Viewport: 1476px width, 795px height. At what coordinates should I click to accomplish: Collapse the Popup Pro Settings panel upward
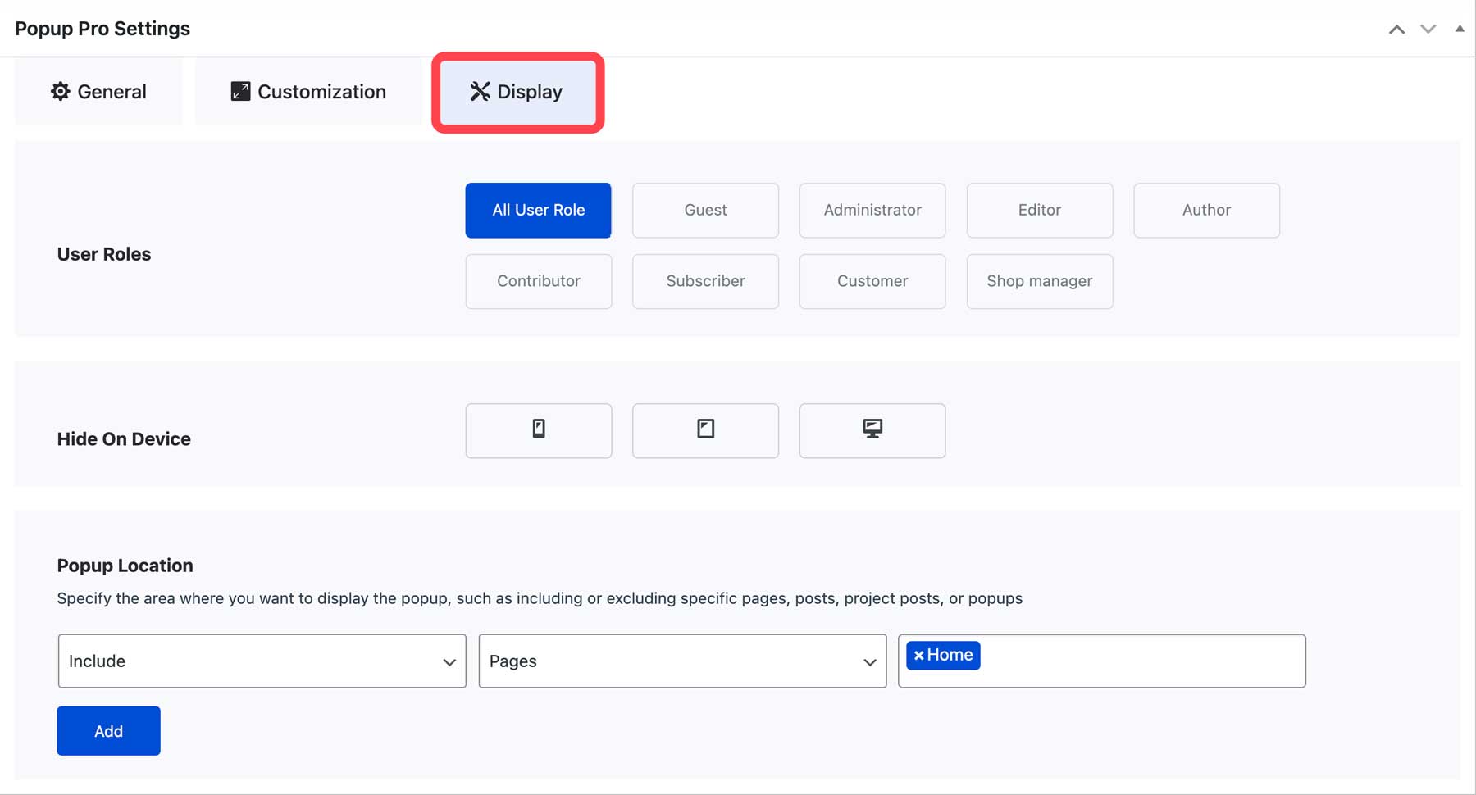[1396, 28]
